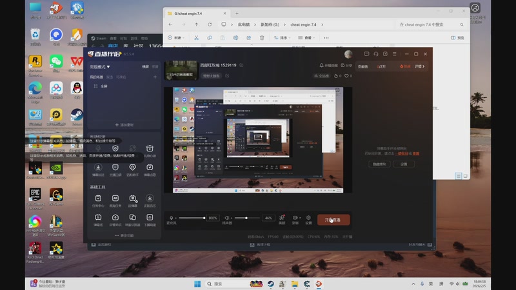Open Steam from the Windows taskbar

270,284
